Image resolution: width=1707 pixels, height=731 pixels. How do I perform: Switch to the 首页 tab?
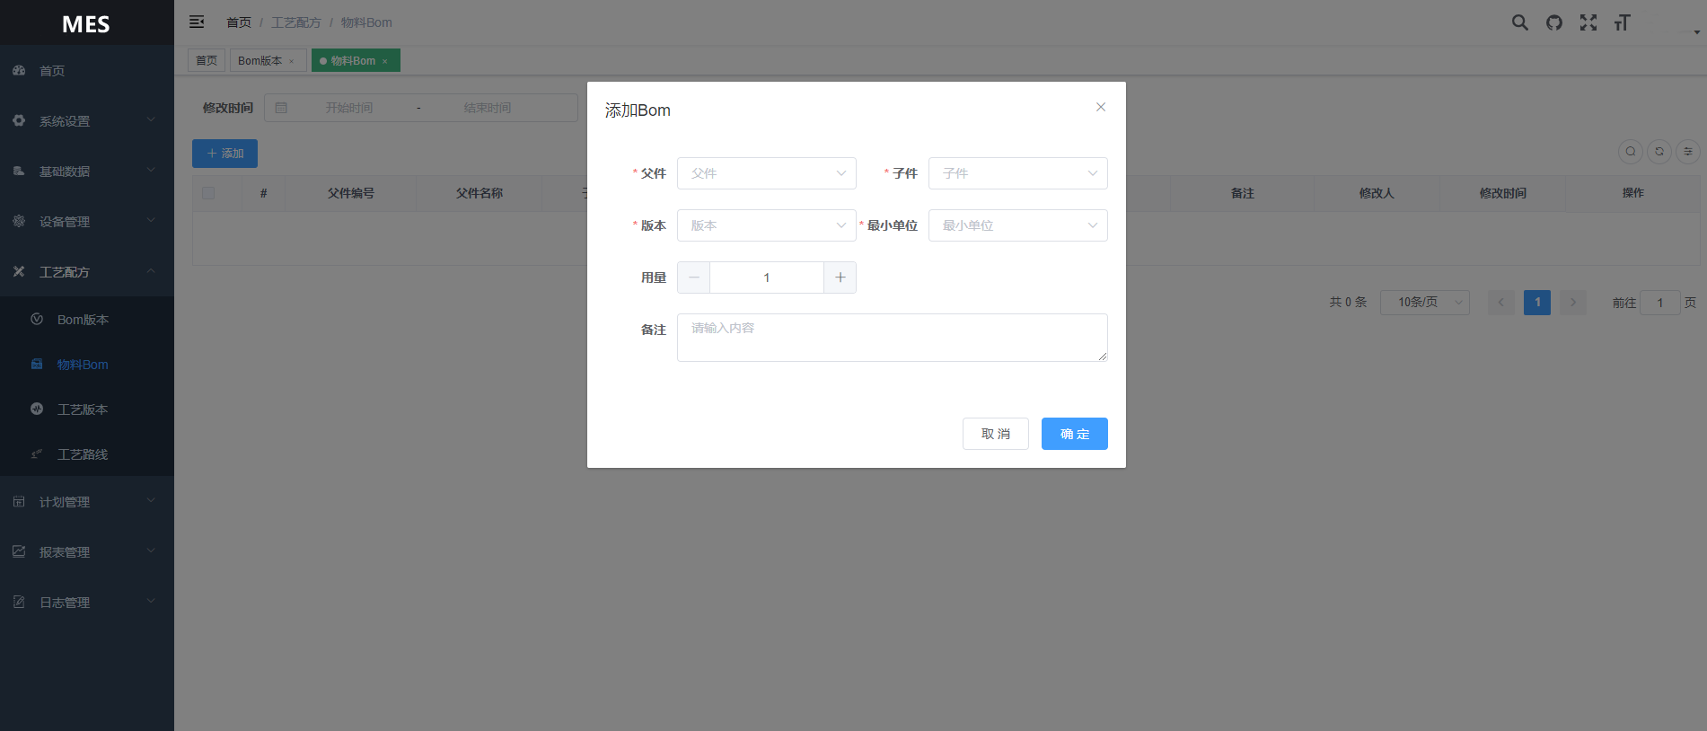(x=207, y=60)
